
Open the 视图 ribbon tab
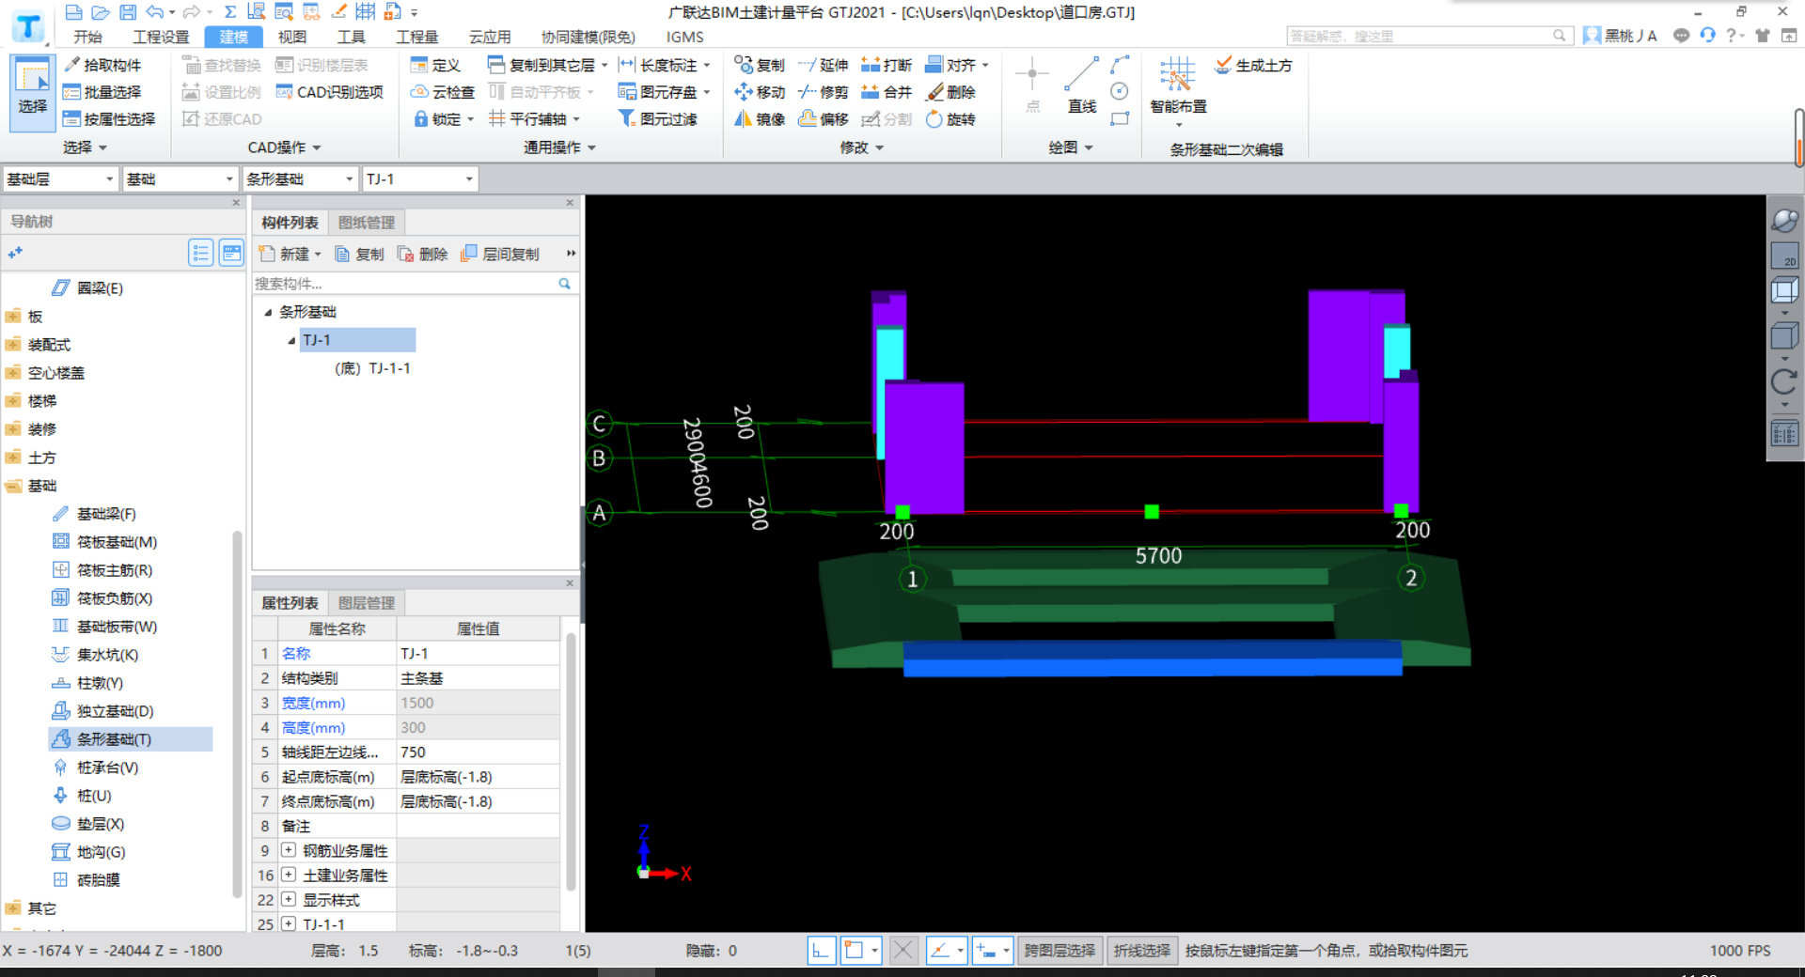click(x=291, y=37)
